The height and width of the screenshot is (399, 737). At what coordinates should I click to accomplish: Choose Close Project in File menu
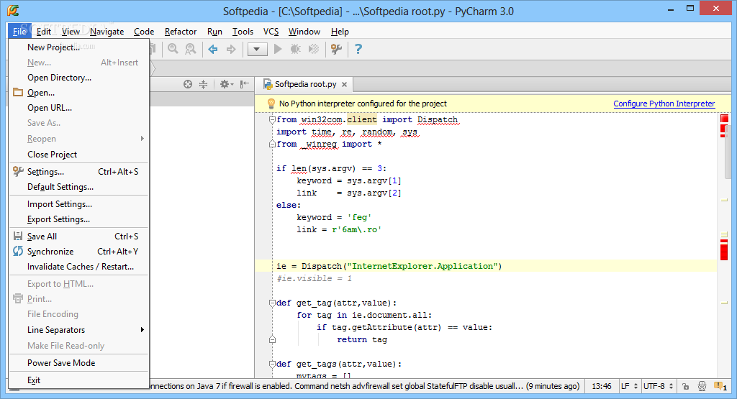pyautogui.click(x=78, y=155)
